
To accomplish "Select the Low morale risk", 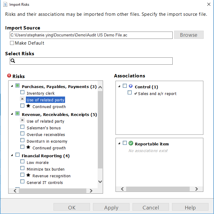I will [37, 162].
